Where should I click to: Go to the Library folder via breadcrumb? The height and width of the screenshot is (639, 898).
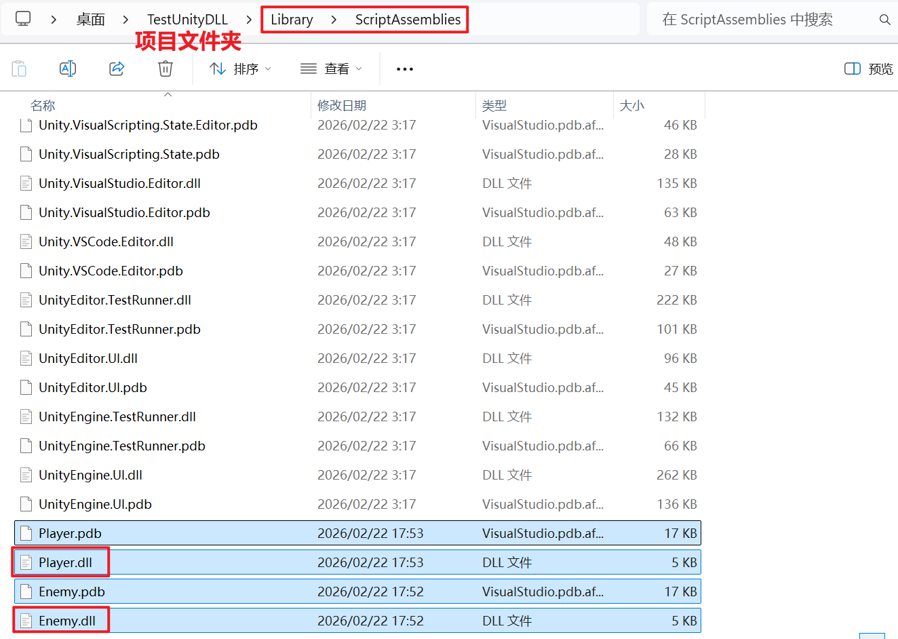pos(292,19)
